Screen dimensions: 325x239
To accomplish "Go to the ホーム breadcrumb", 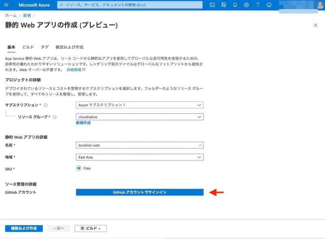I will [x=11, y=15].
